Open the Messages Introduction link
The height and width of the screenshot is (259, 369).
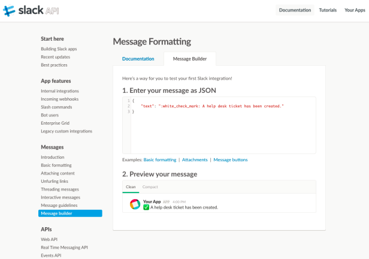tap(53, 157)
